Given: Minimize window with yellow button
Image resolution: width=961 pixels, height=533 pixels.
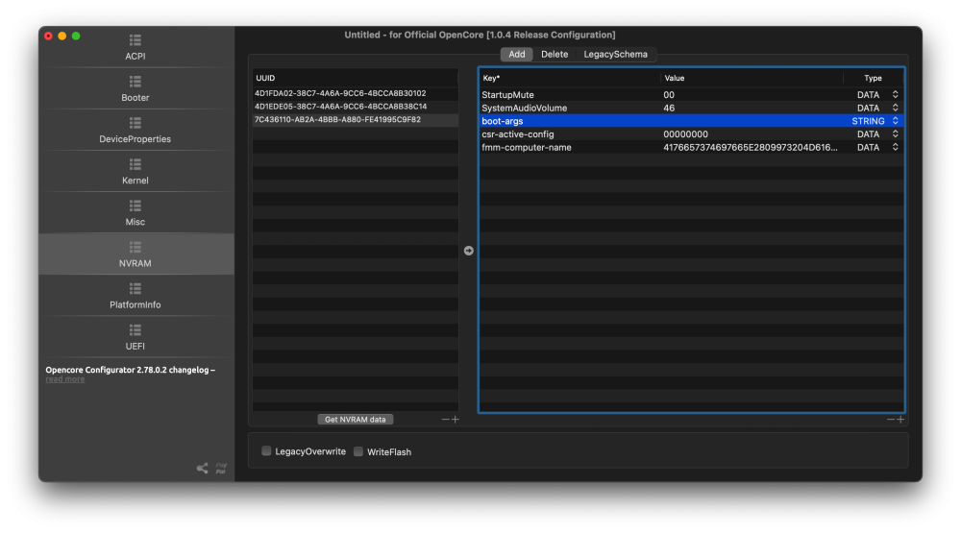Looking at the screenshot, I should click(x=62, y=36).
